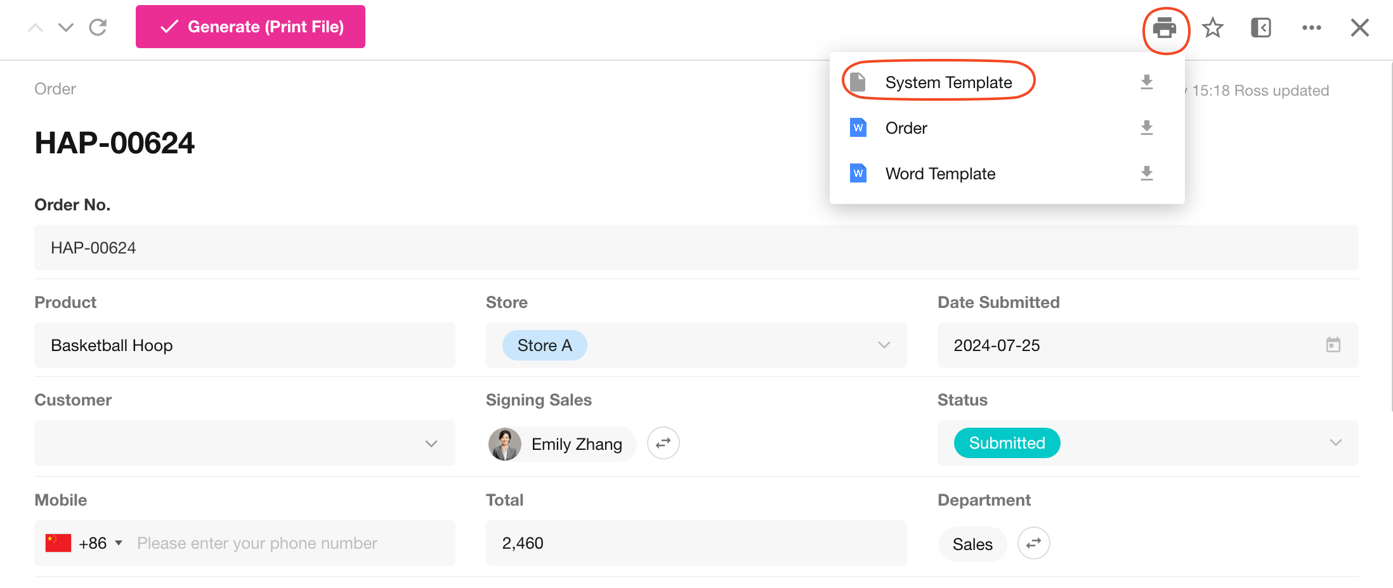This screenshot has width=1393, height=588.
Task: Download the Word Template file
Action: click(x=1146, y=174)
